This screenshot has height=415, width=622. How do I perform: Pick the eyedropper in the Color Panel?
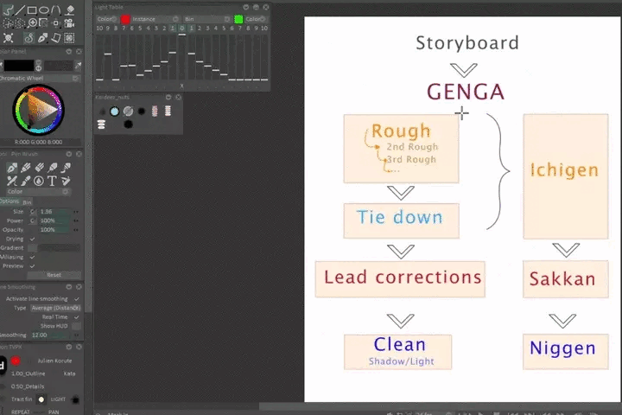79,66
